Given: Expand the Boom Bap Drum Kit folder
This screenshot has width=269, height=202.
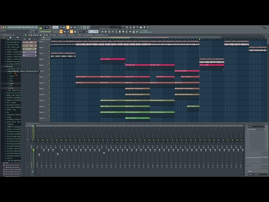Looking at the screenshot, I should pos(12,42).
